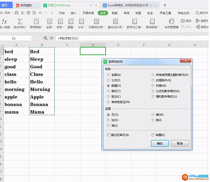Switch to the 审阅 ribbon tab
This screenshot has width=210, height=182.
(126, 13)
